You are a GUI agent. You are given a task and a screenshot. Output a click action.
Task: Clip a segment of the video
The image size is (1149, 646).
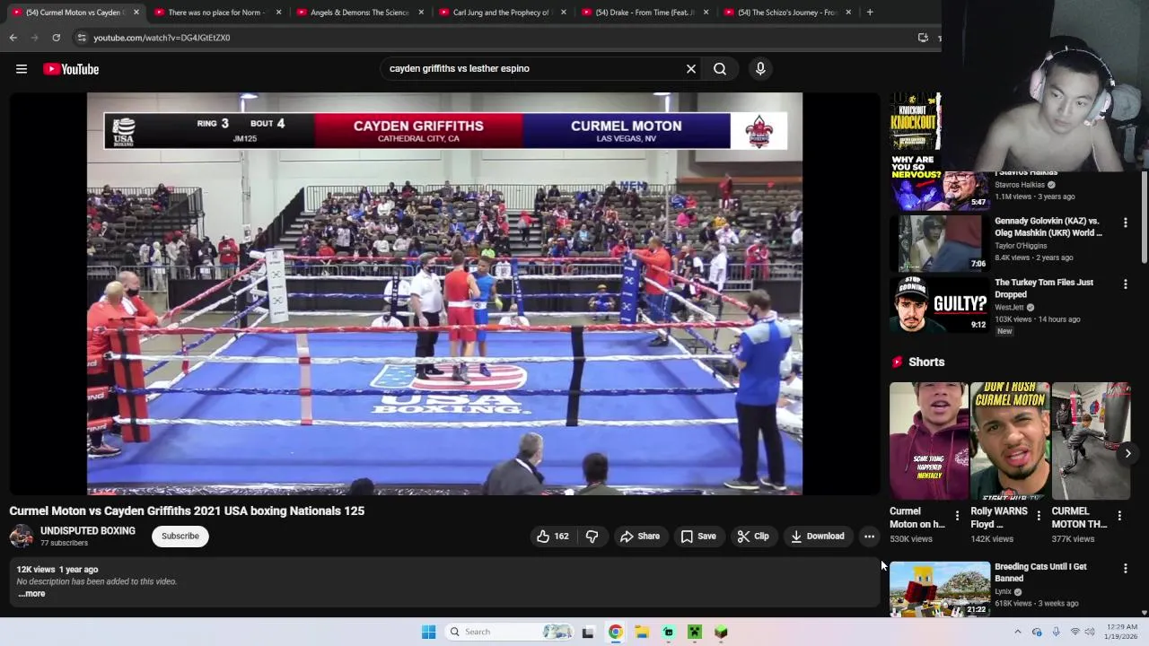(753, 537)
